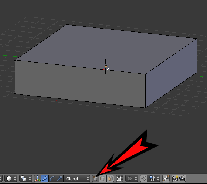Open the pivot point dropdown
207x184 pixels.
click(26, 178)
